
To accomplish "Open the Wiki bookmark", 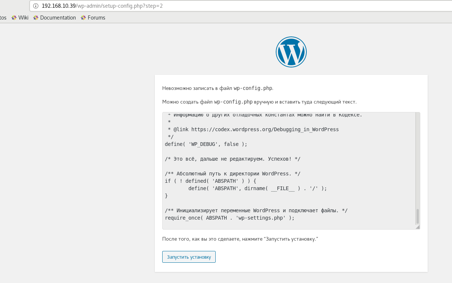I will click(x=20, y=18).
